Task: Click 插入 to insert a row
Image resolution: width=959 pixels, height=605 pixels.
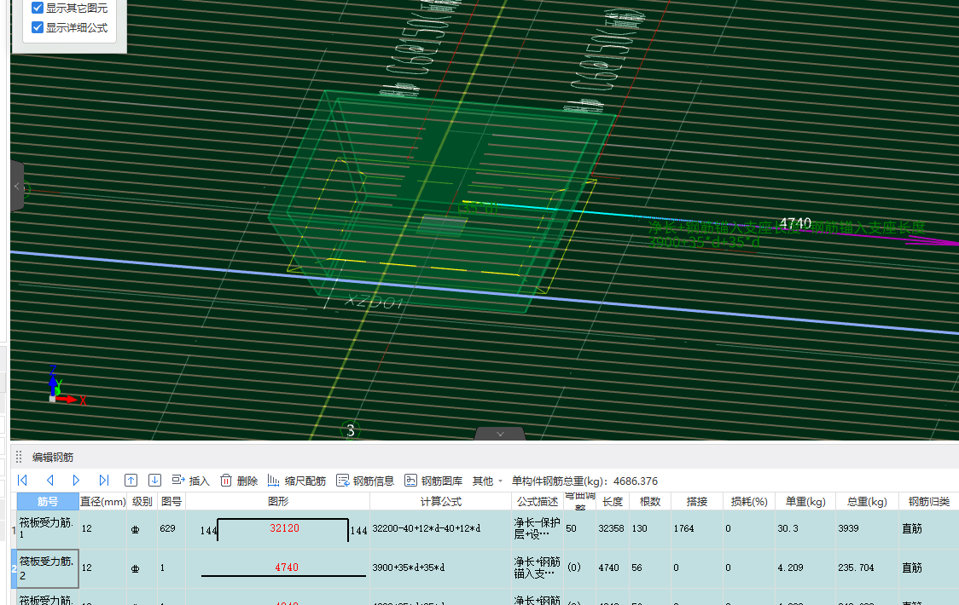Action: [191, 481]
